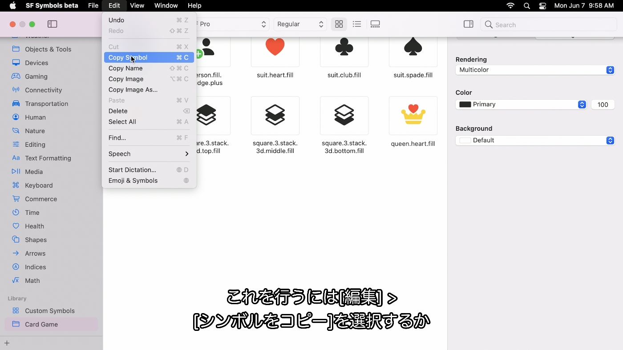
Task: Open the font weight Regular dropdown
Action: click(x=300, y=24)
